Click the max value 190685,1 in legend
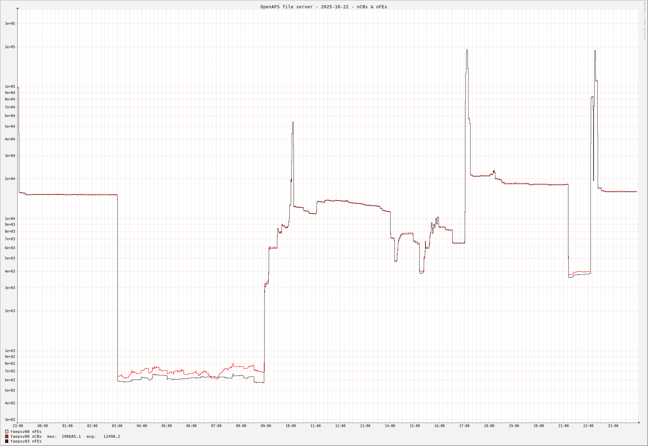This screenshot has width=648, height=446. click(x=71, y=436)
